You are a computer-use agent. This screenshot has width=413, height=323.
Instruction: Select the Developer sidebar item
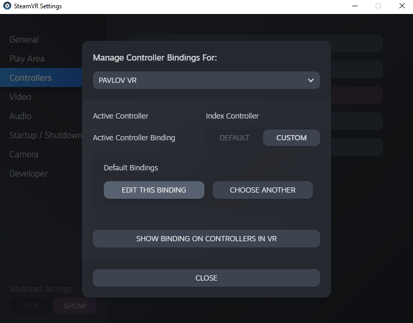point(29,173)
